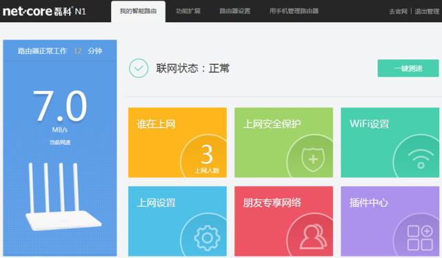Open the 上网设置 tile title
The image size is (442, 258).
[x=156, y=203]
